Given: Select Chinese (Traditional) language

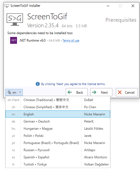Looking at the screenshot, I should click(58, 100).
